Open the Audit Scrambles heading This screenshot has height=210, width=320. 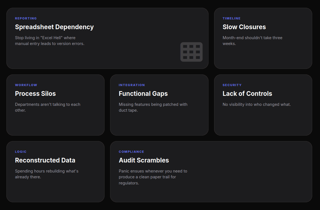pos(144,160)
